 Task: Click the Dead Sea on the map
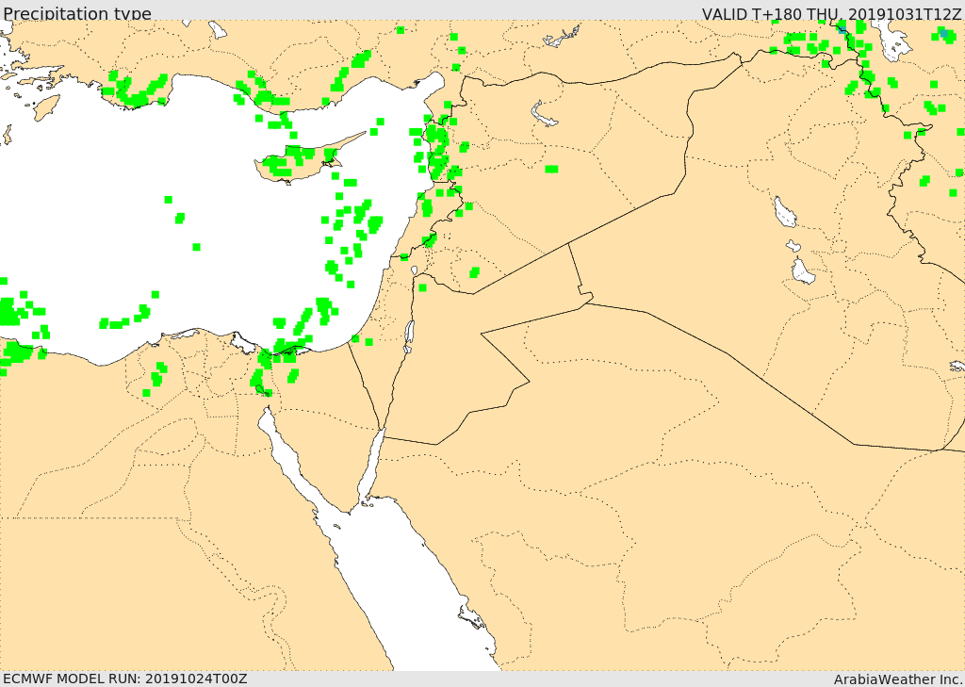point(409,335)
